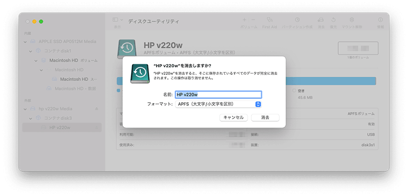Click the ディスクユーティリティ window title
The image size is (408, 196).
tap(154, 21)
